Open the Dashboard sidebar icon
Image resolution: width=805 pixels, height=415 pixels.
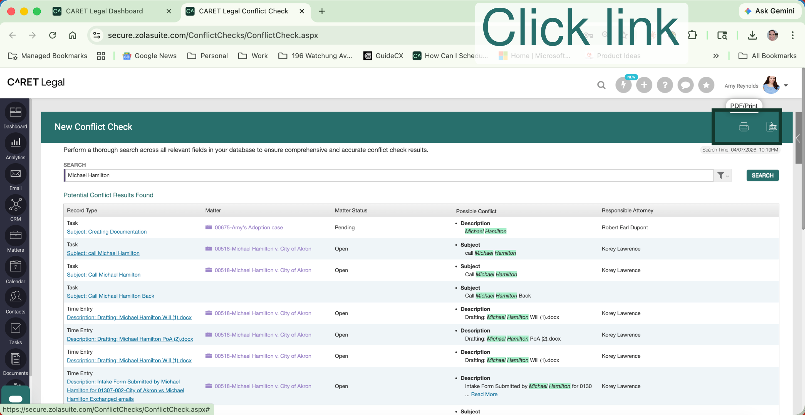click(15, 112)
